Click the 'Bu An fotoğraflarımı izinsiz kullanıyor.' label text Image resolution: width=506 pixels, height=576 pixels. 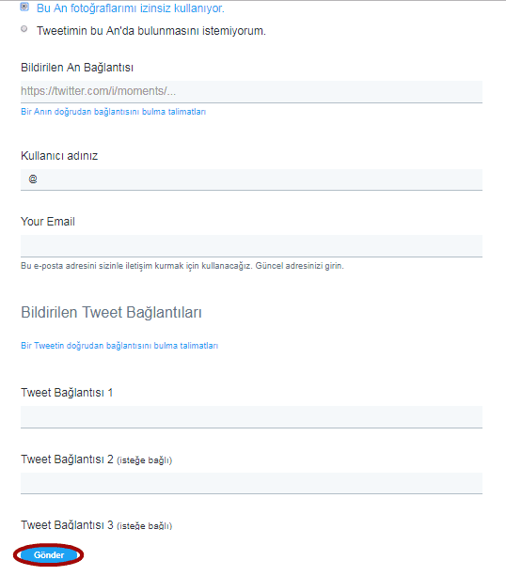[x=131, y=8]
